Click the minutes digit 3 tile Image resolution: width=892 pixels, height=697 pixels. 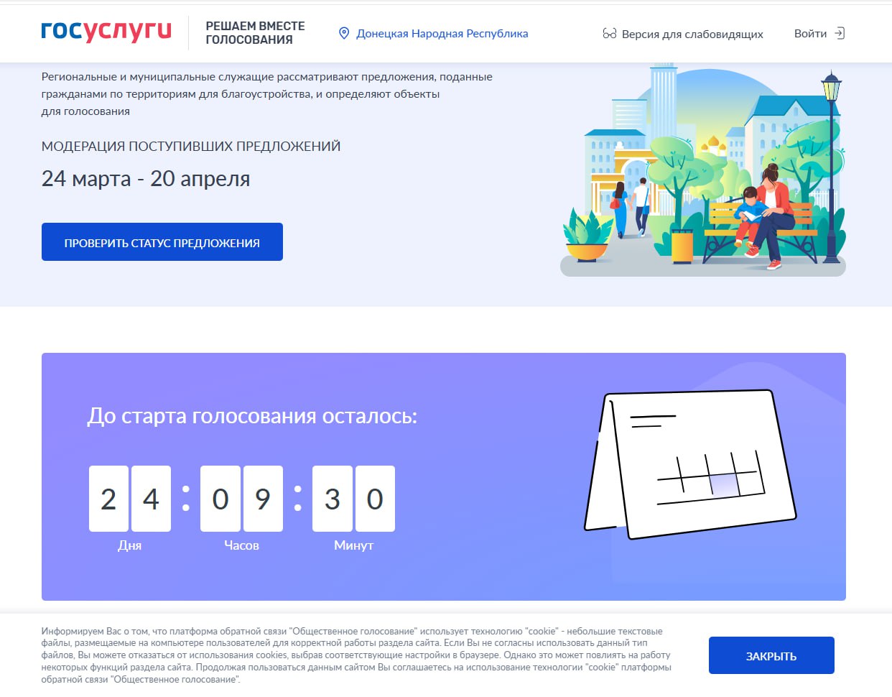(x=333, y=499)
